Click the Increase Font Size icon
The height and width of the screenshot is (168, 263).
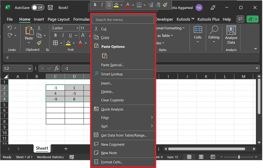coord(83,35)
